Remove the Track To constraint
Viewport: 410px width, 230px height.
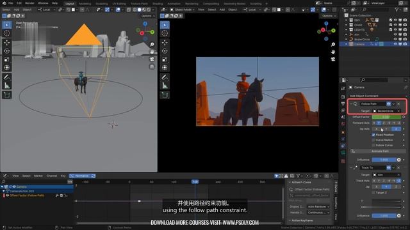398,167
